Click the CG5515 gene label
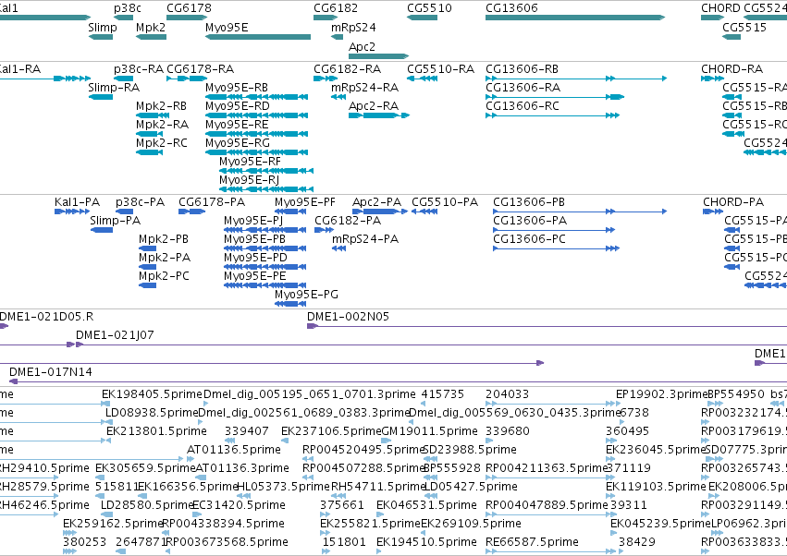This screenshot has height=556, width=787. (744, 27)
